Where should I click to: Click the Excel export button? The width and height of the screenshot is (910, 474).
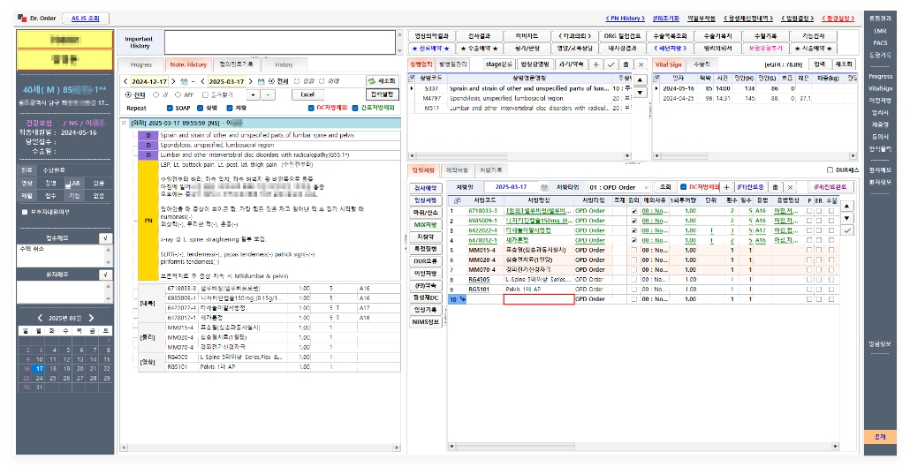(307, 94)
